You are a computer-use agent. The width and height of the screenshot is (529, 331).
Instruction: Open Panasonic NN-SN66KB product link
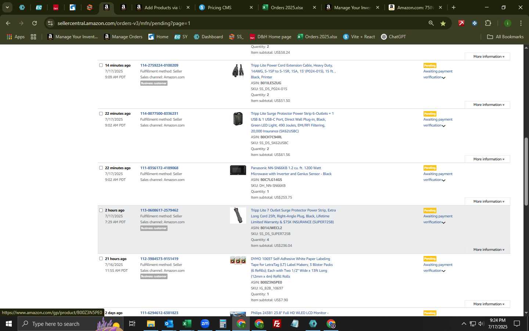[291, 171]
